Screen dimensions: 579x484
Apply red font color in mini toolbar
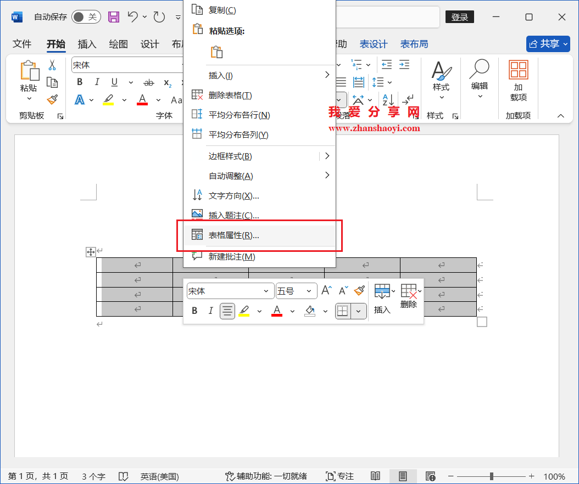tap(277, 311)
